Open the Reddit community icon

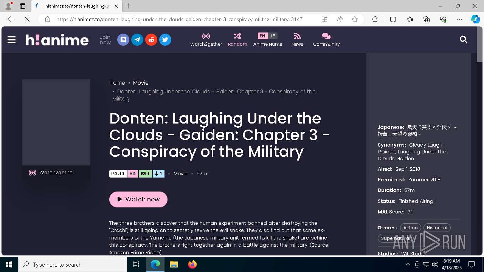point(151,40)
